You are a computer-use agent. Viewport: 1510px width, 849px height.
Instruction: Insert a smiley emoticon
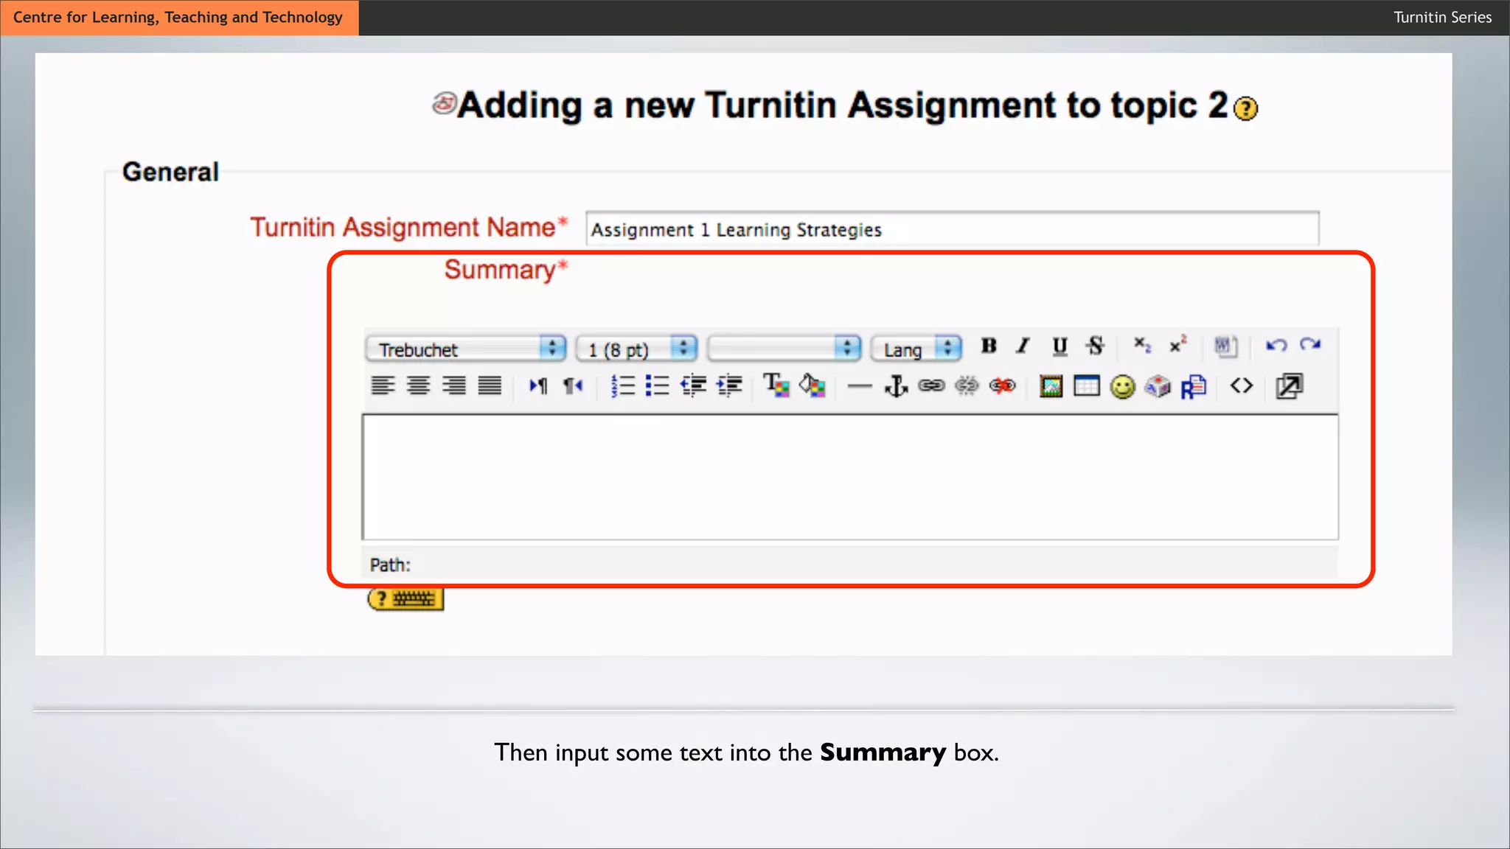tap(1122, 386)
